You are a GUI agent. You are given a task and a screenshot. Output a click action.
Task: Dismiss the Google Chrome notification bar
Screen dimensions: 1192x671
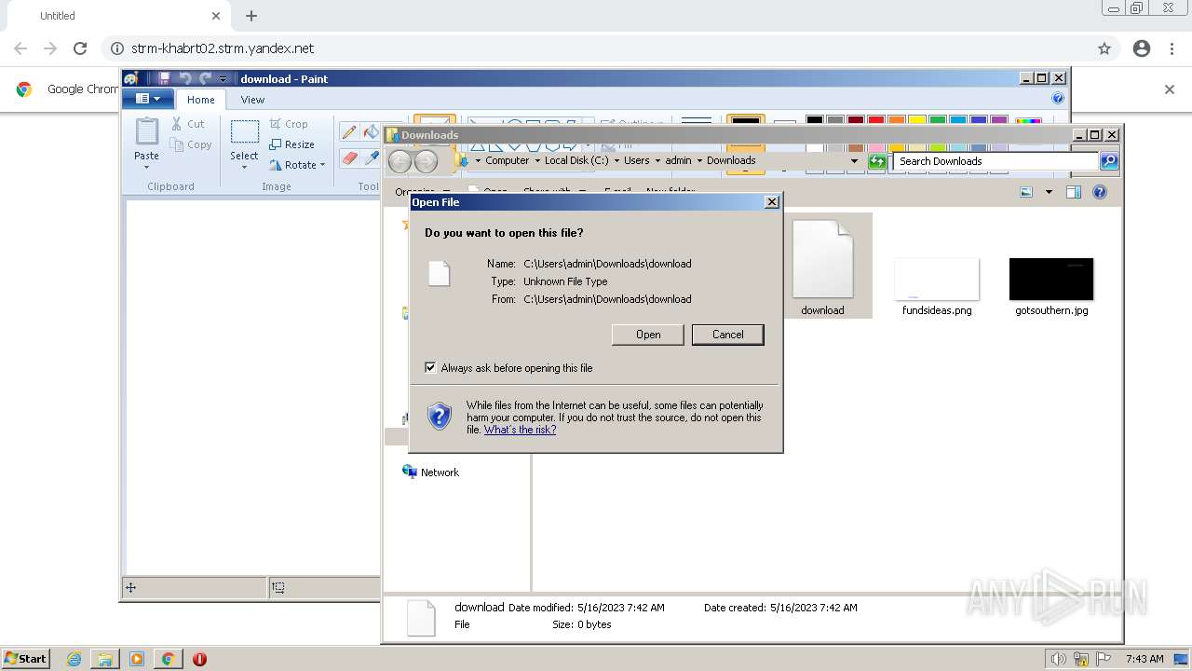point(1170,89)
